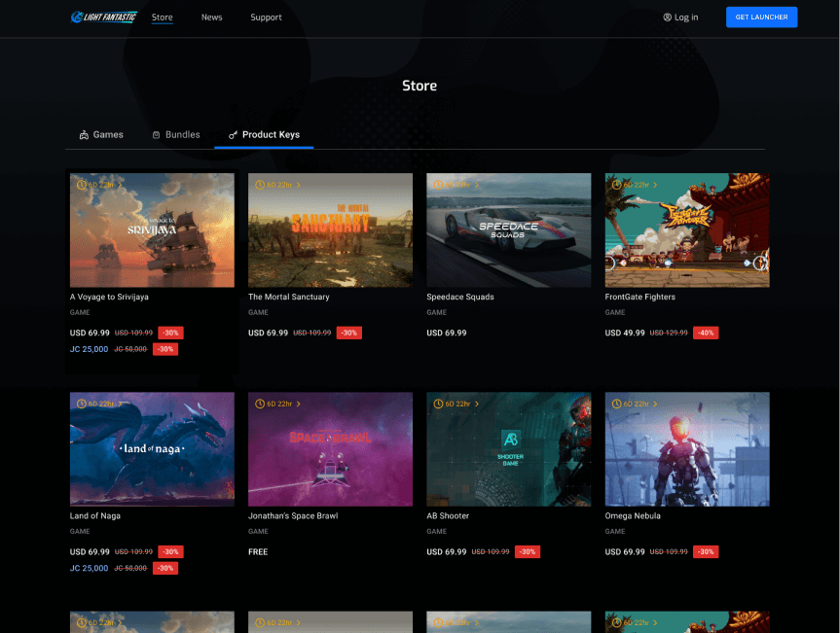840x633 pixels.
Task: Expand timer chevron on AB Shooter card
Action: point(477,404)
